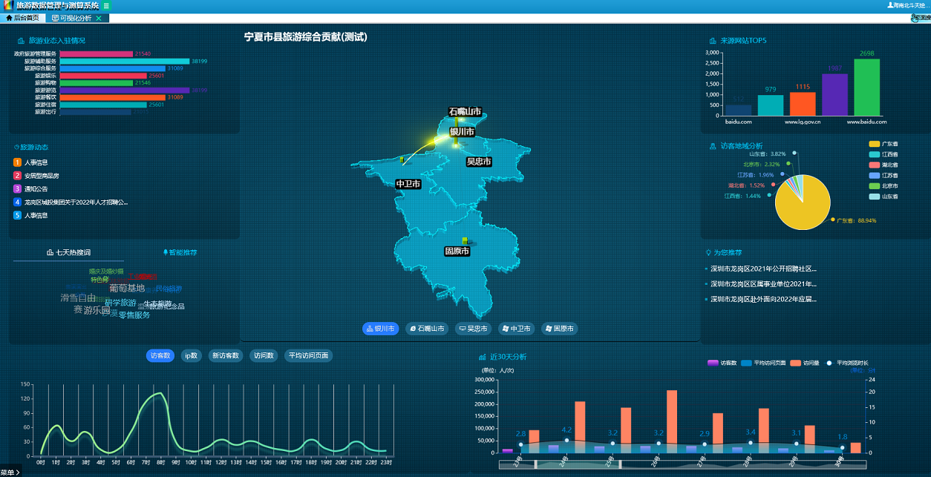Open 深圳市龙岗区赴外面向2022年应届 recommendation link
The height and width of the screenshot is (477, 931).
pos(762,300)
